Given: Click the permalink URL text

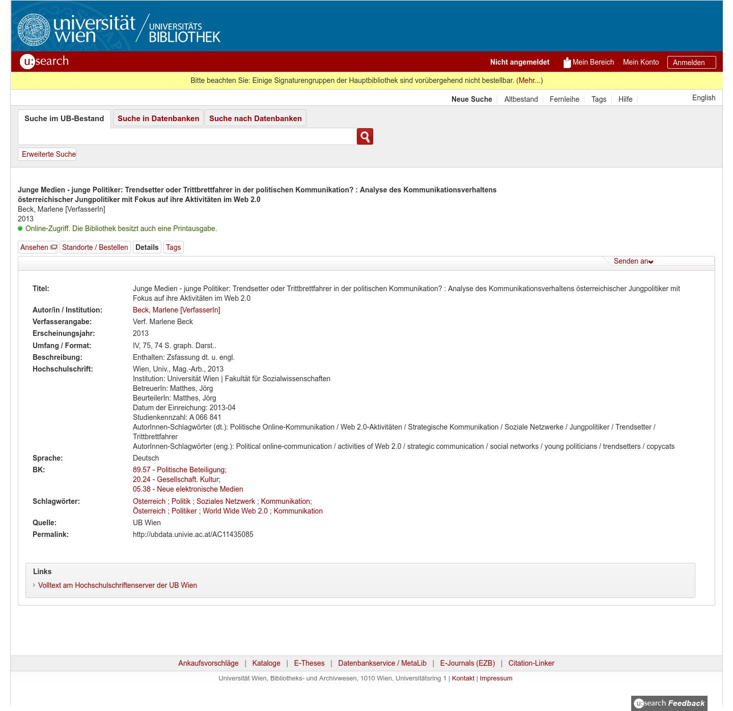Looking at the screenshot, I should click(193, 534).
